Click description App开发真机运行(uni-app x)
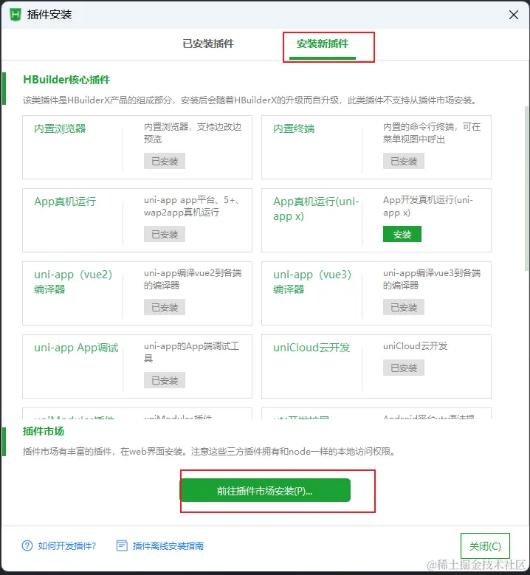The height and width of the screenshot is (575, 530). 427,206
